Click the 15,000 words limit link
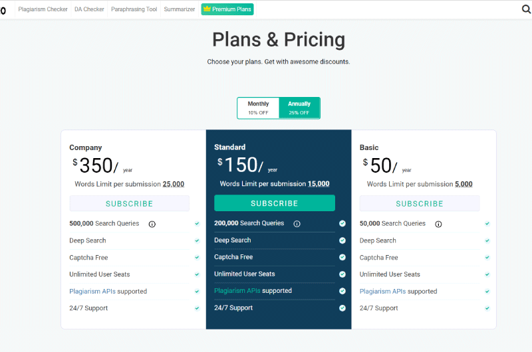Screen dimensions: 532x352 (319, 184)
